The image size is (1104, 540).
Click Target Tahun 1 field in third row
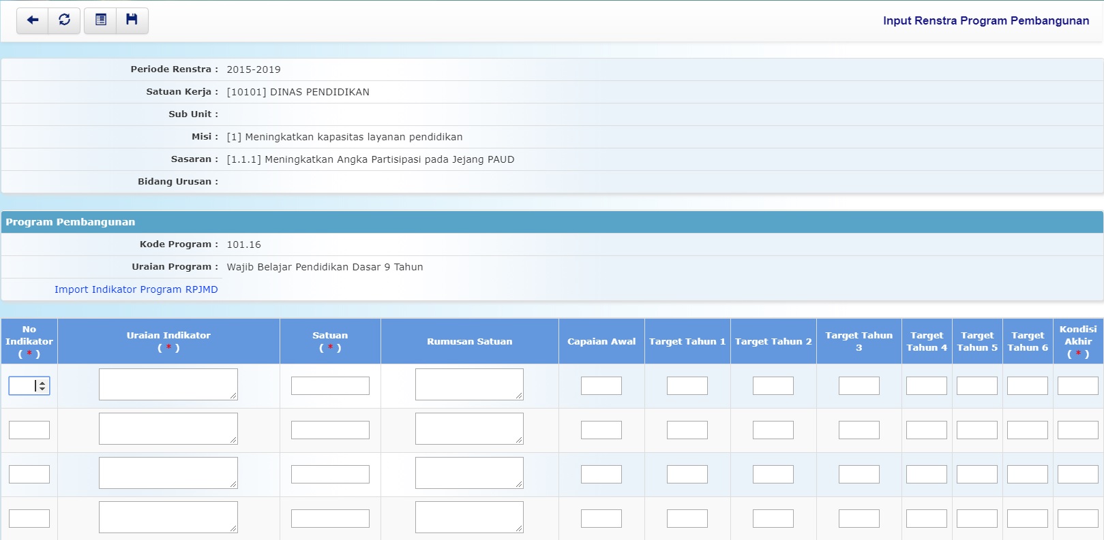(x=687, y=474)
